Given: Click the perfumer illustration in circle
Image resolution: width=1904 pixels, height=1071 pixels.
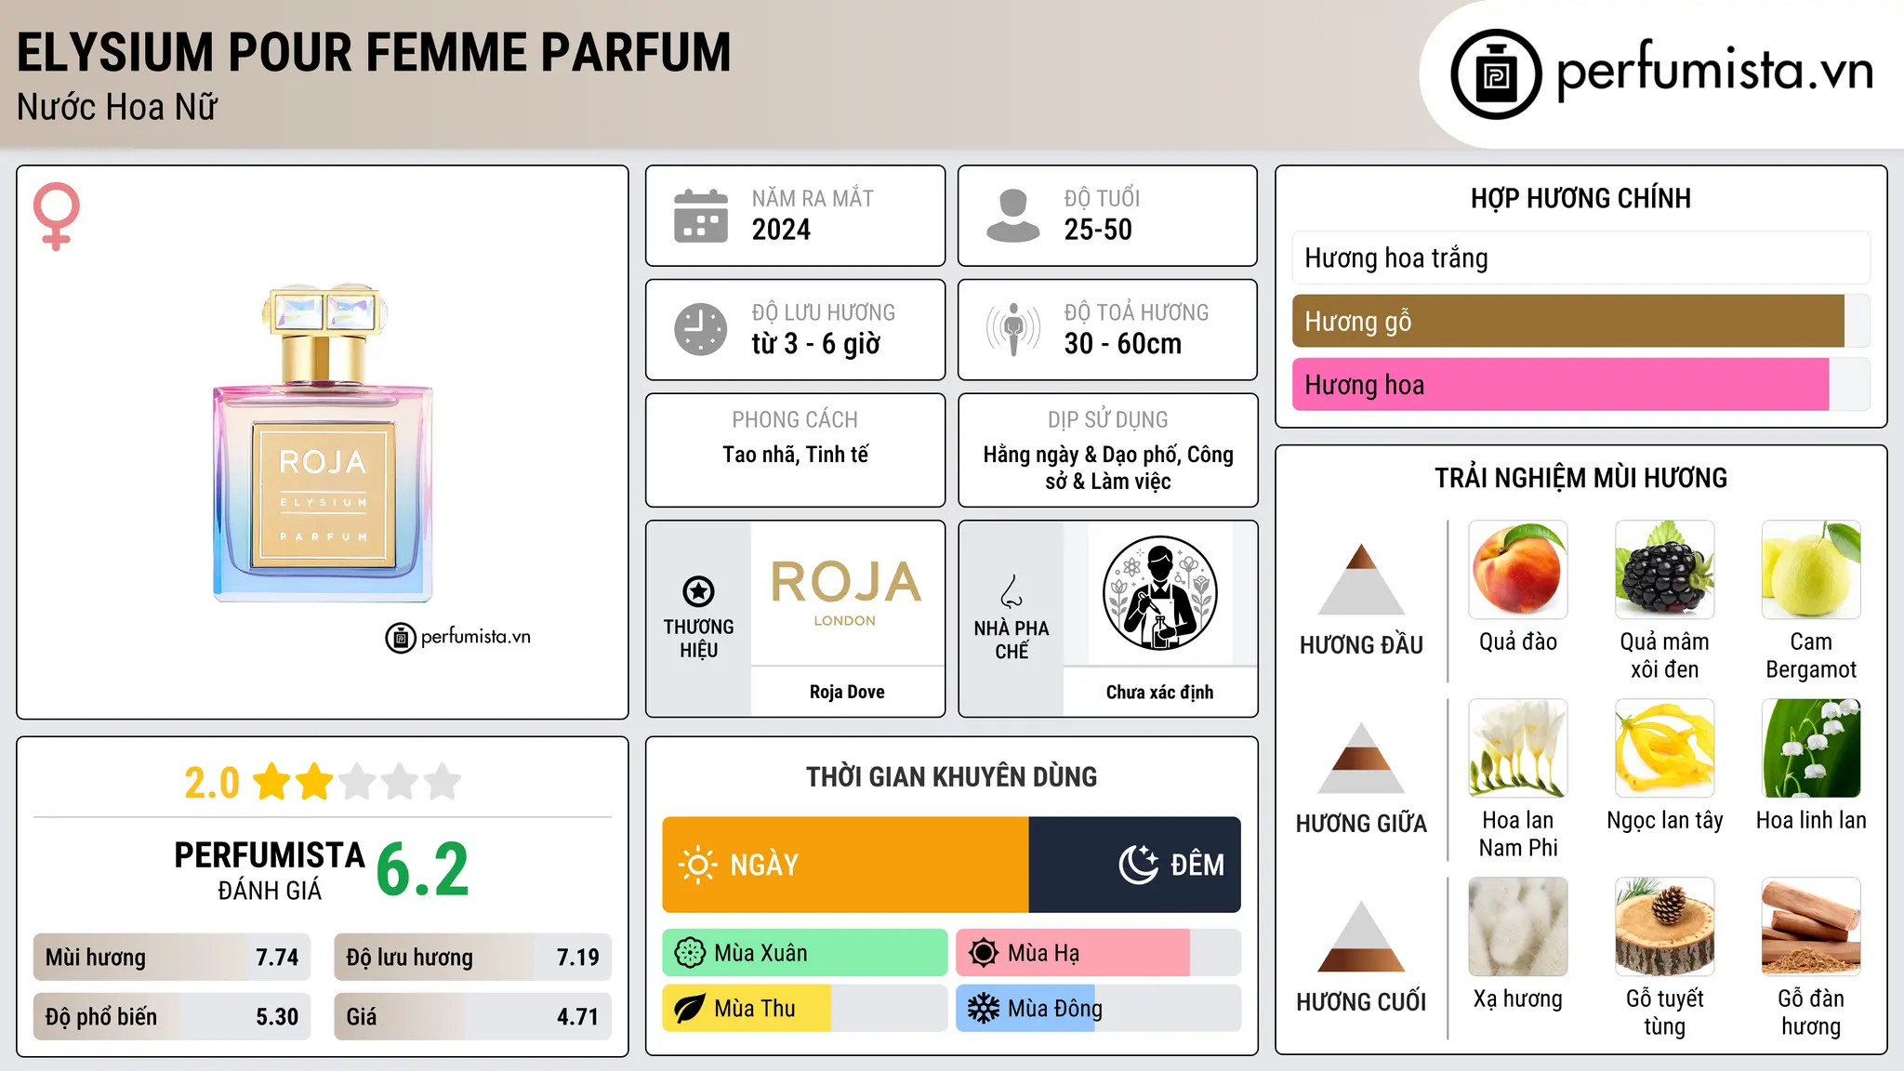Looking at the screenshot, I should 1159,593.
